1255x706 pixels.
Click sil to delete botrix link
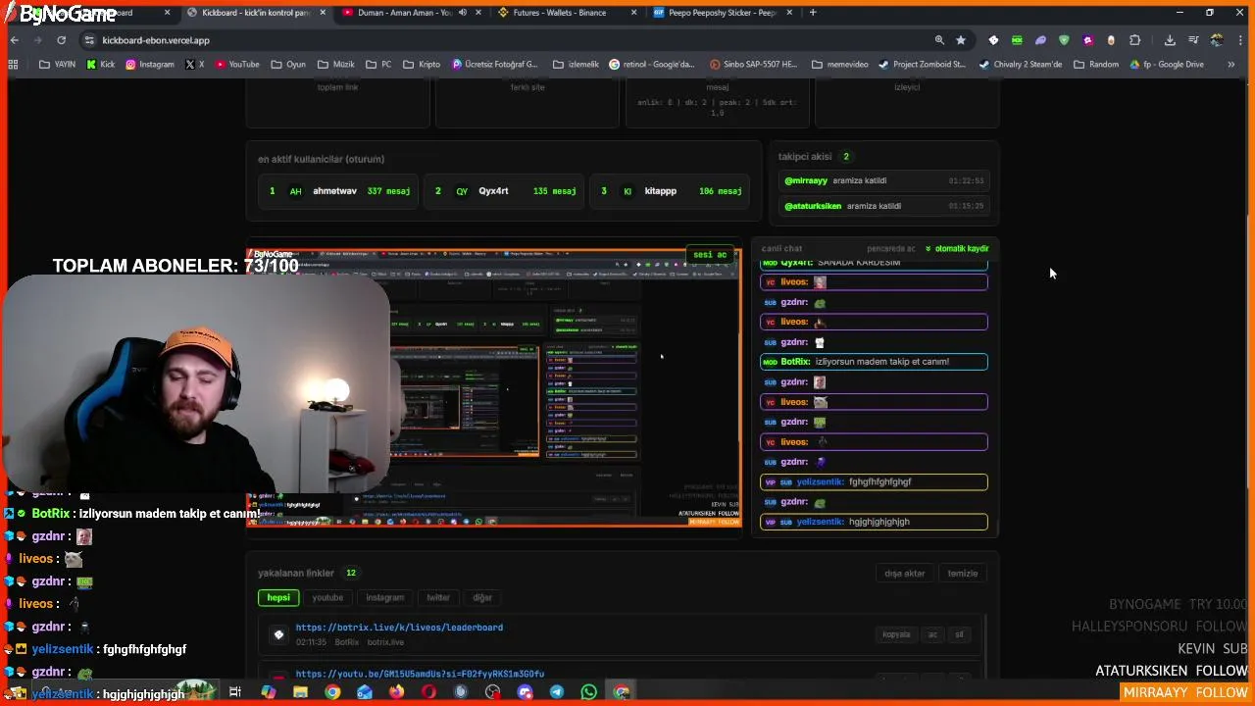(x=959, y=634)
